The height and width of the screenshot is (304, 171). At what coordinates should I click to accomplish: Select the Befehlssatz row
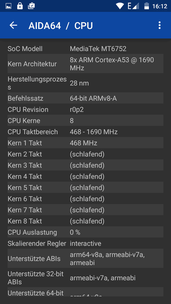pyautogui.click(x=85, y=98)
